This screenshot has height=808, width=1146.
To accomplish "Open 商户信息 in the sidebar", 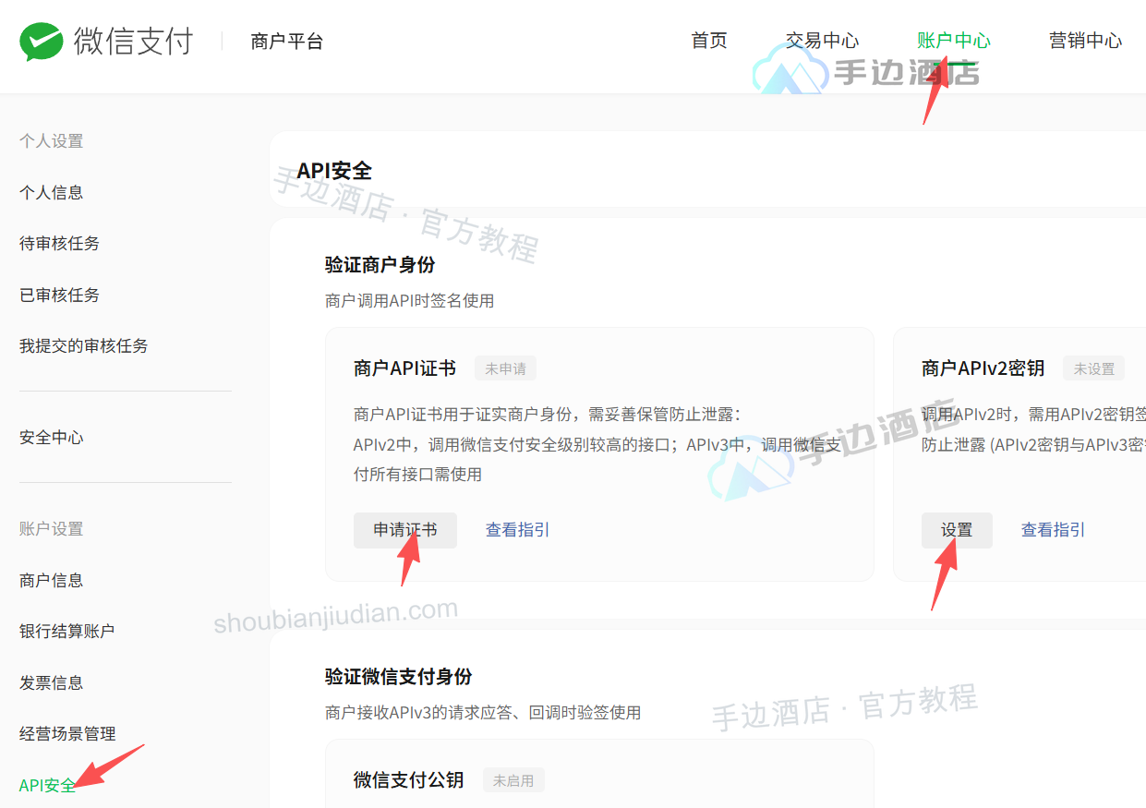I will point(52,580).
